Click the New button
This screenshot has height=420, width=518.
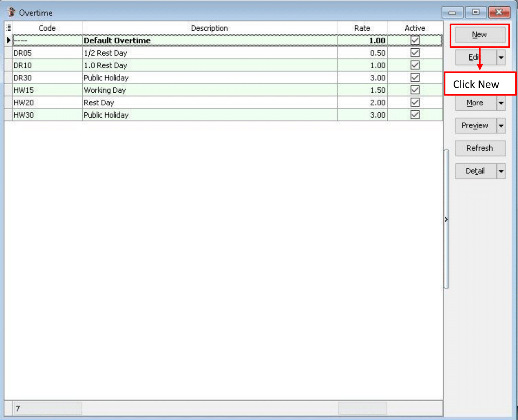click(x=479, y=35)
